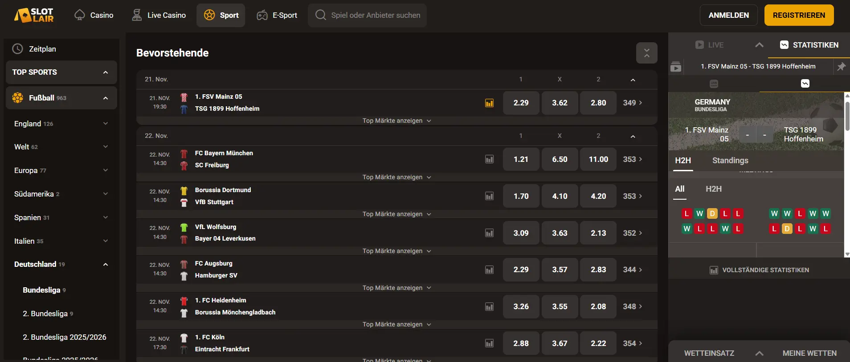
Task: Expand the Südamerika leagues list
Action: coord(106,194)
